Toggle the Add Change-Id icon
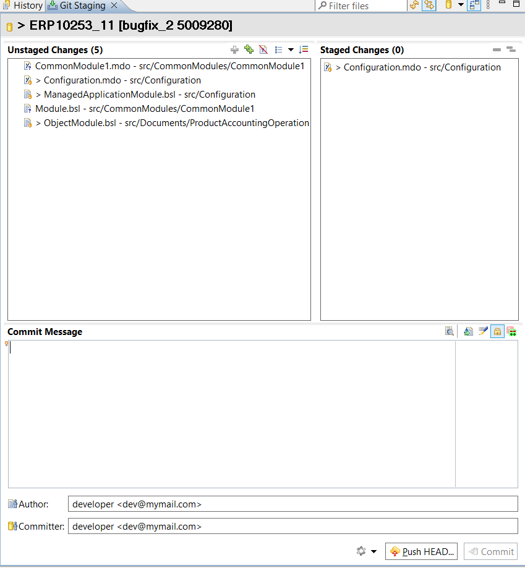Screen dimensions: 525x568 click(511, 331)
